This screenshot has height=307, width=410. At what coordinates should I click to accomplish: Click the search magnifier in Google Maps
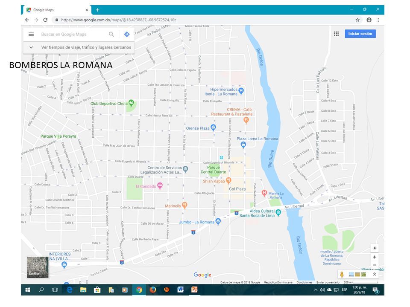coord(111,34)
